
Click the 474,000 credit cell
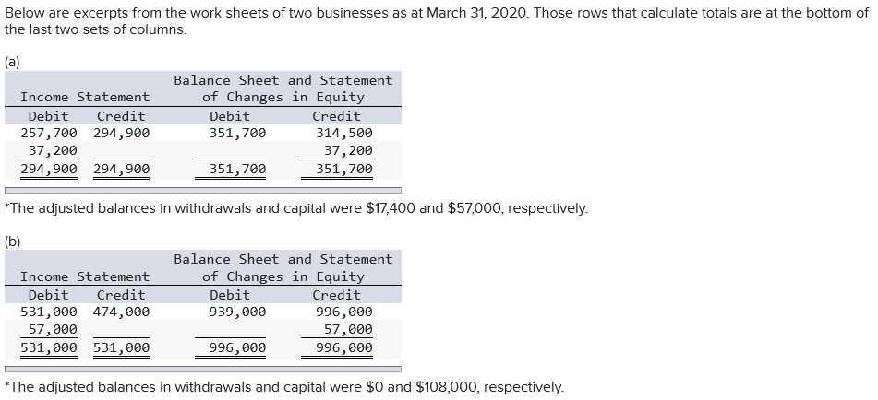click(x=121, y=312)
